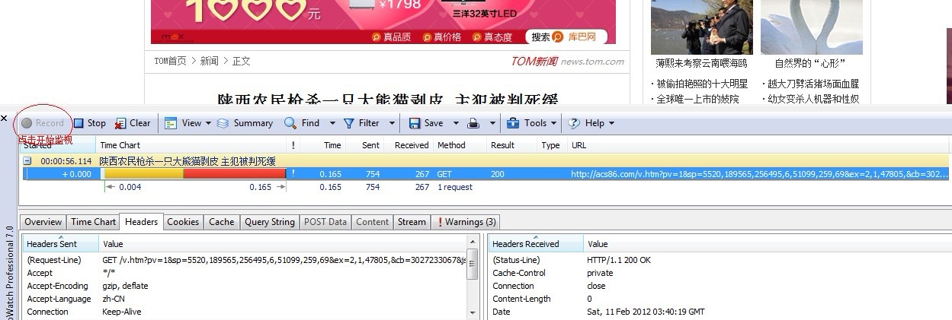Show the Summary panel
Screen dimensions: 952x320
click(245, 123)
